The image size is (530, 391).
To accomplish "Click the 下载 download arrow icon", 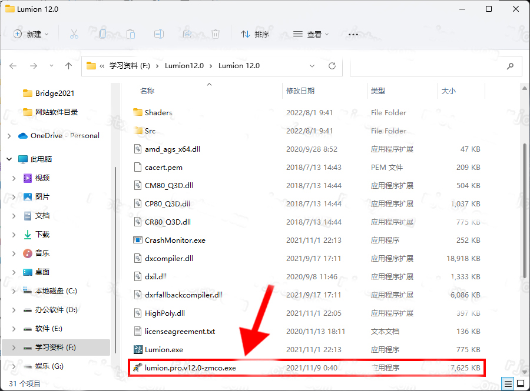I will (x=28, y=235).
